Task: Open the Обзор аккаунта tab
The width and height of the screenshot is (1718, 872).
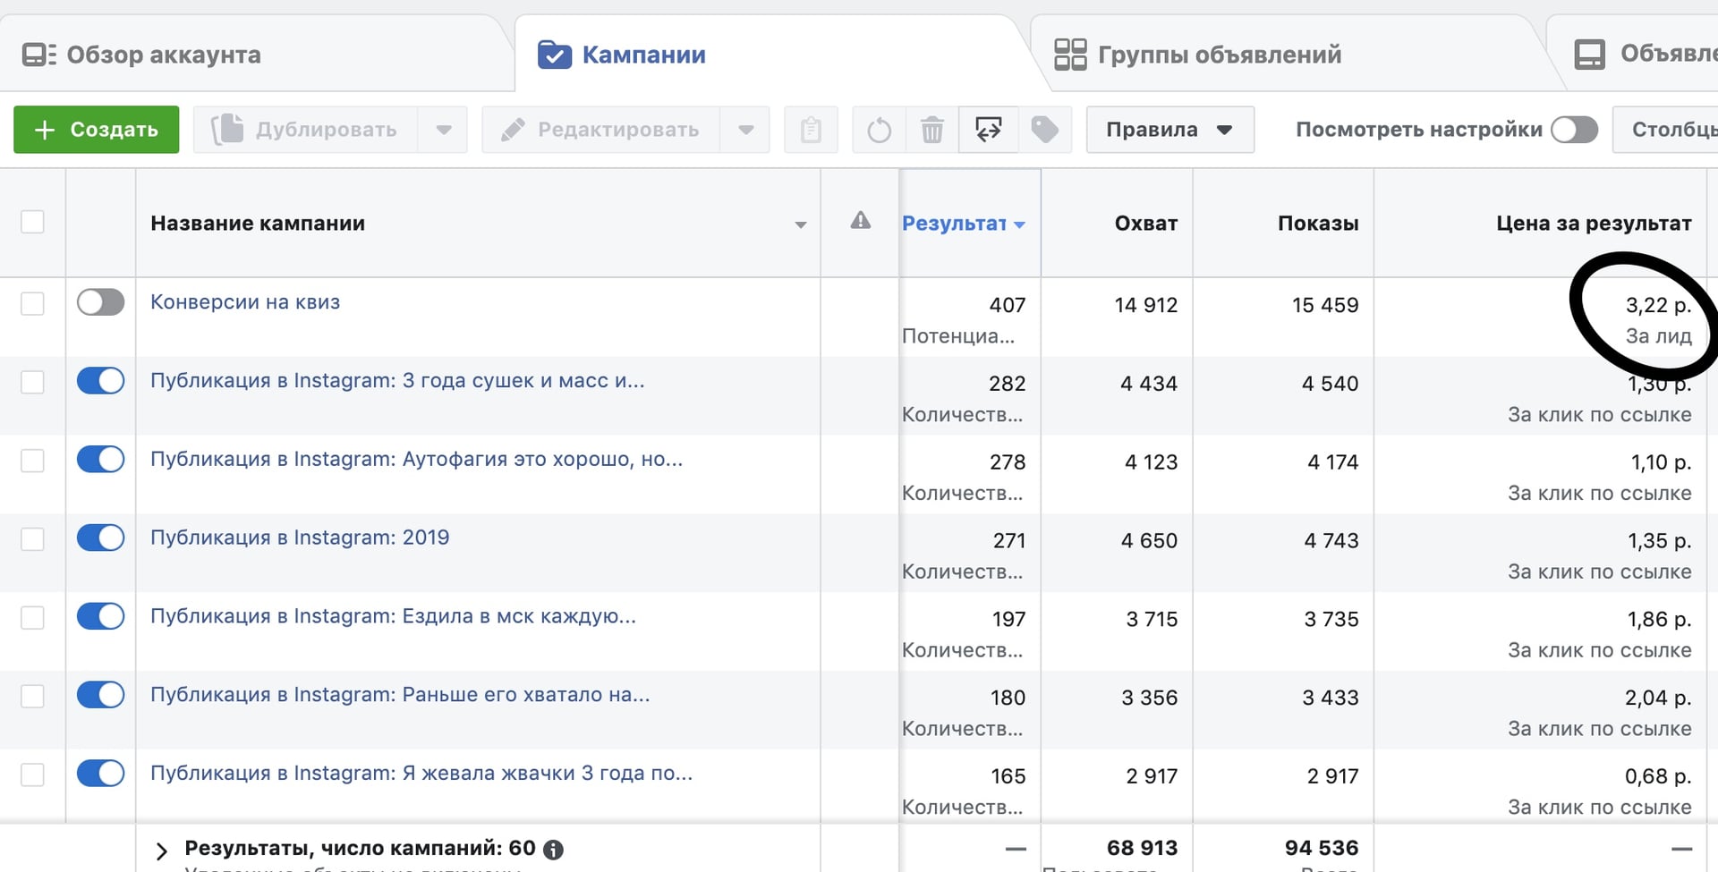Action: pyautogui.click(x=142, y=55)
